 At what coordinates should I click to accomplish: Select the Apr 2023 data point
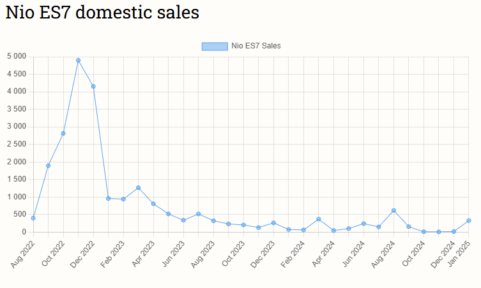pos(153,204)
